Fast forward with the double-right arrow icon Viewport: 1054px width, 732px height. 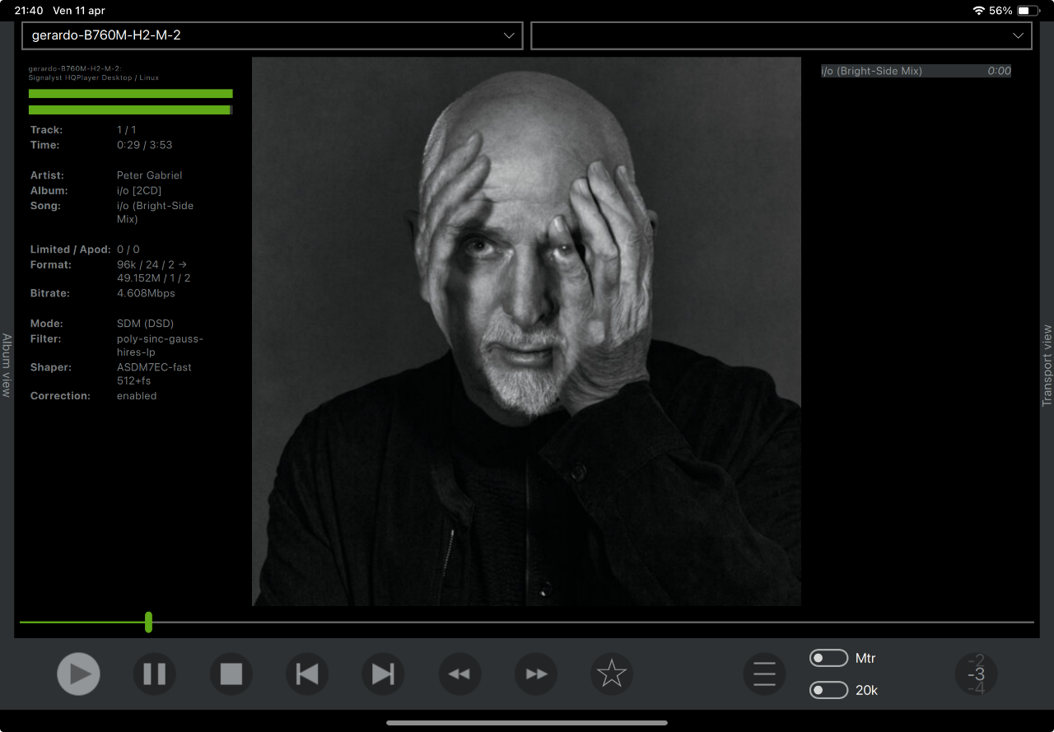click(536, 674)
